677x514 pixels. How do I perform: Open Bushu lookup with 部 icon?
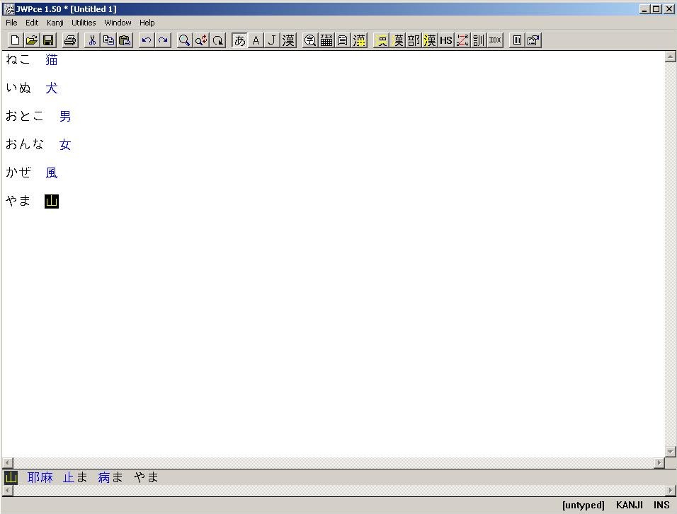tap(414, 40)
